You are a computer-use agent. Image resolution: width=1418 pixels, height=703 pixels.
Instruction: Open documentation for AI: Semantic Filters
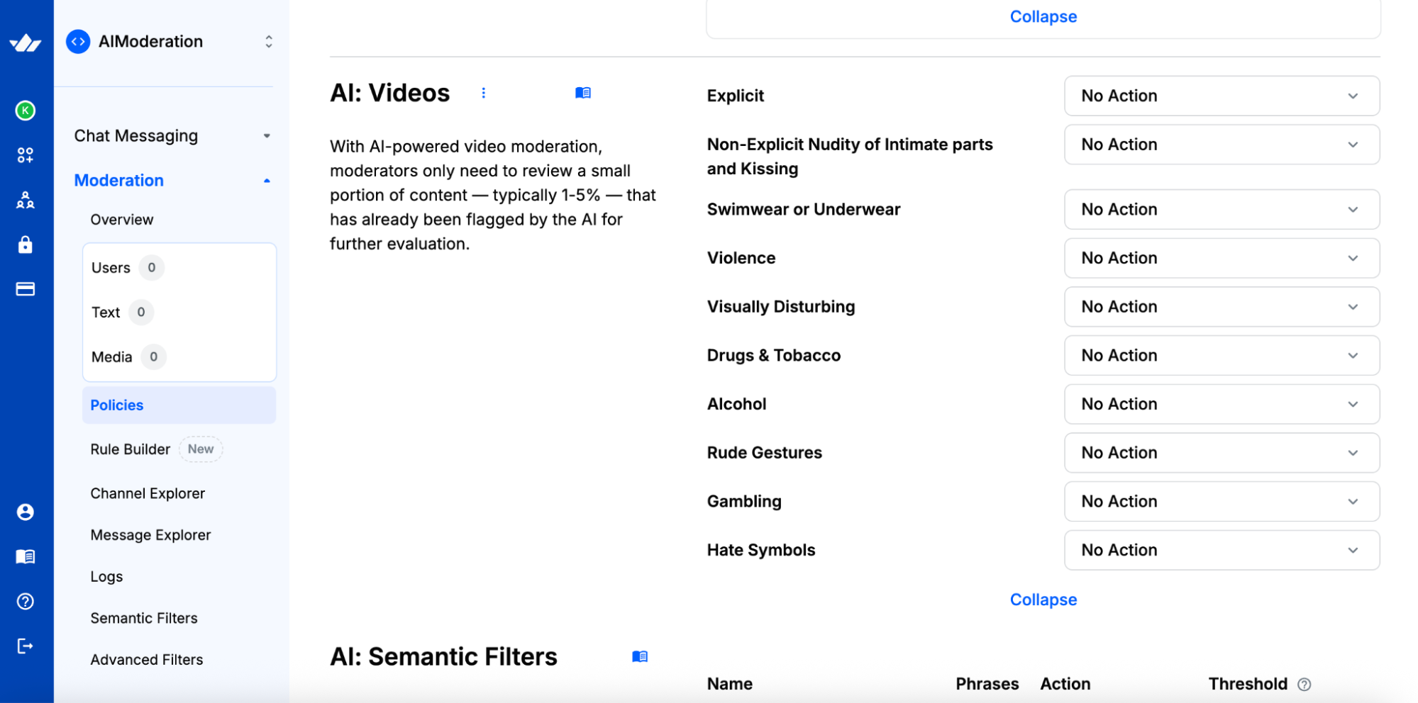pos(641,656)
